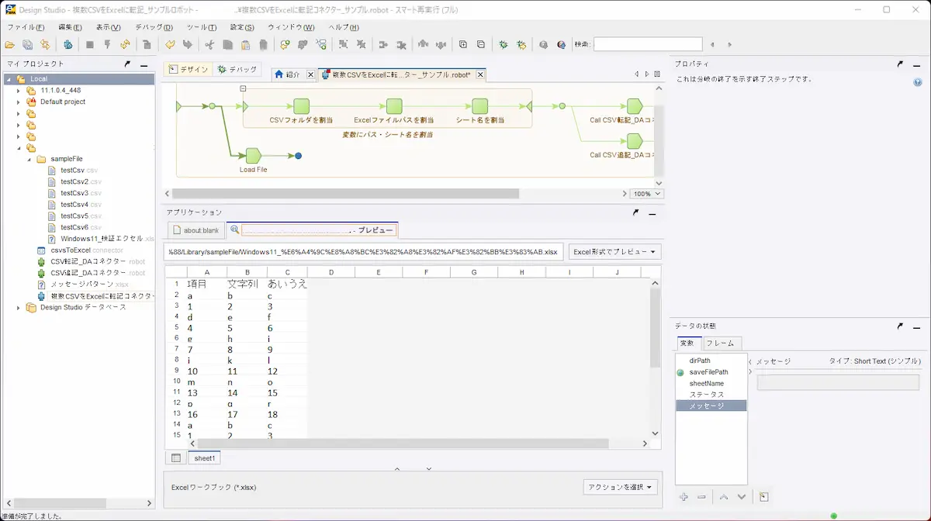
Task: Click the stop square toolbar icon
Action: pyautogui.click(x=90, y=44)
